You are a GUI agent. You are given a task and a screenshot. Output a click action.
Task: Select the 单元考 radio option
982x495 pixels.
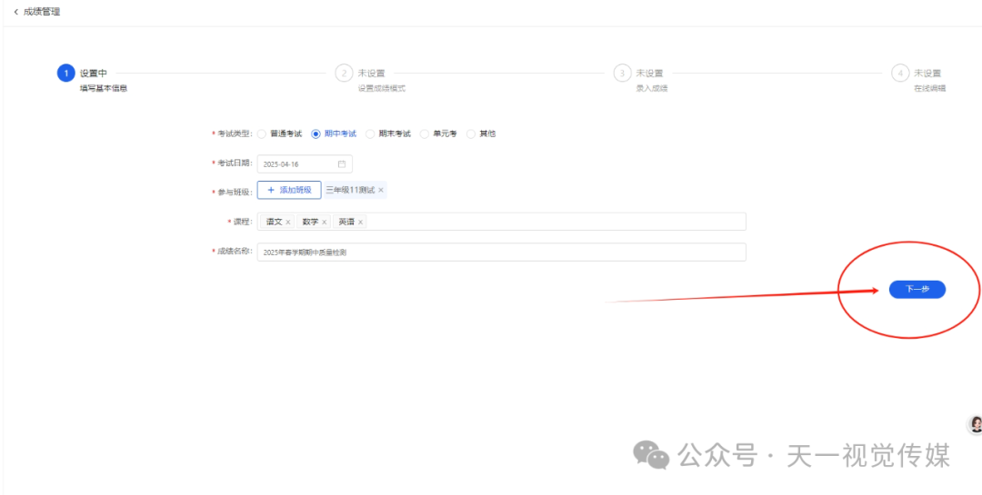(425, 134)
